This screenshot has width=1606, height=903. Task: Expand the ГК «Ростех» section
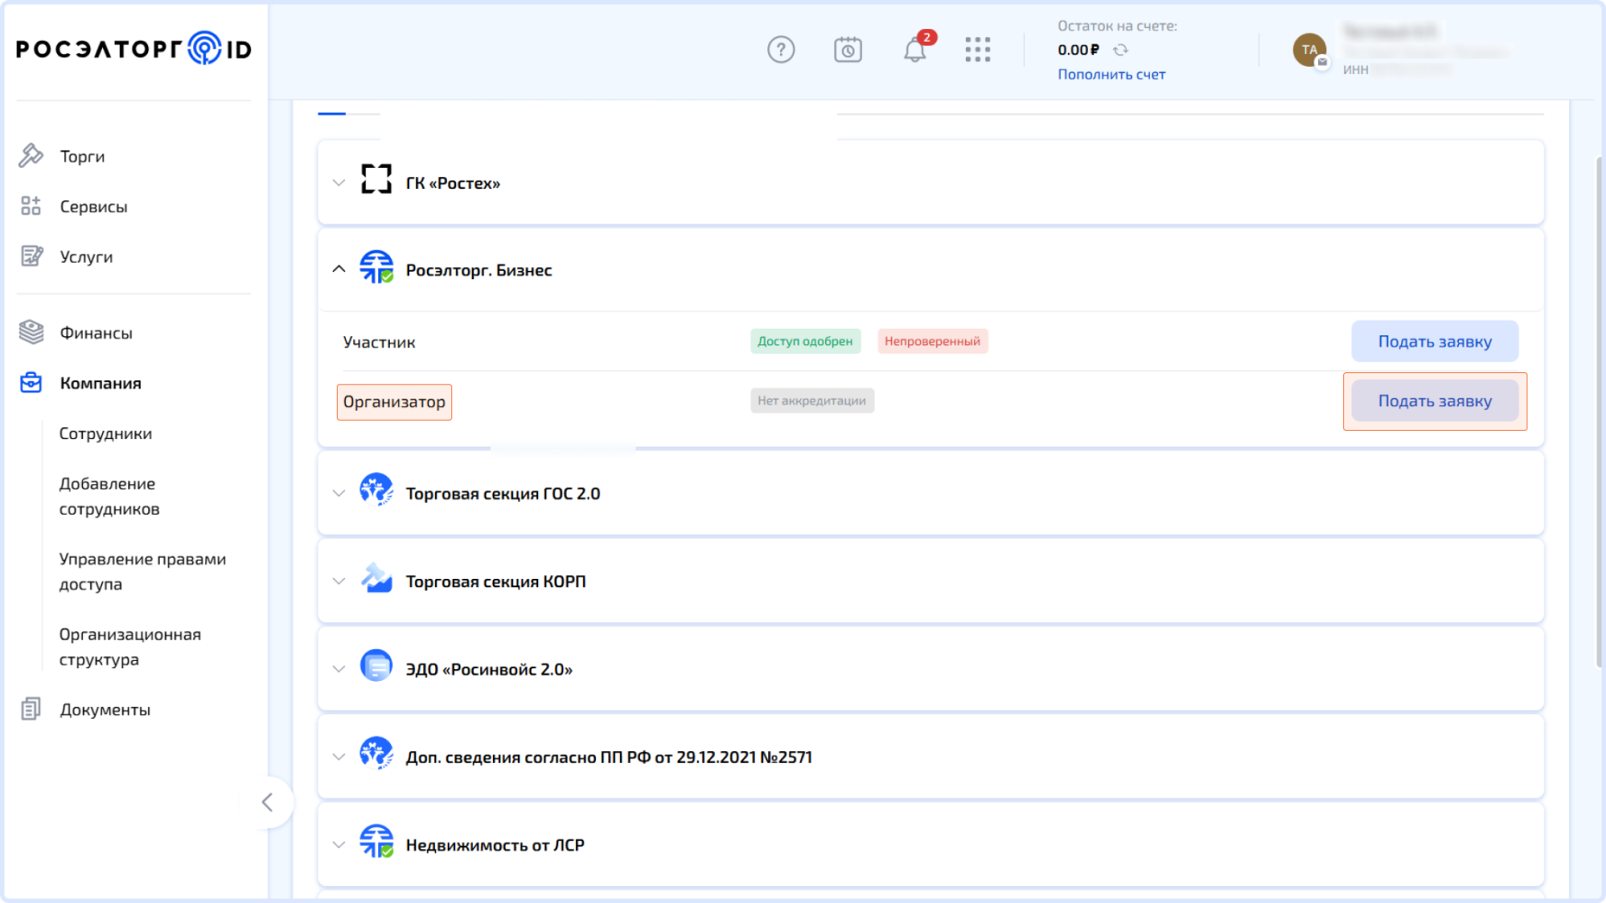[339, 182]
